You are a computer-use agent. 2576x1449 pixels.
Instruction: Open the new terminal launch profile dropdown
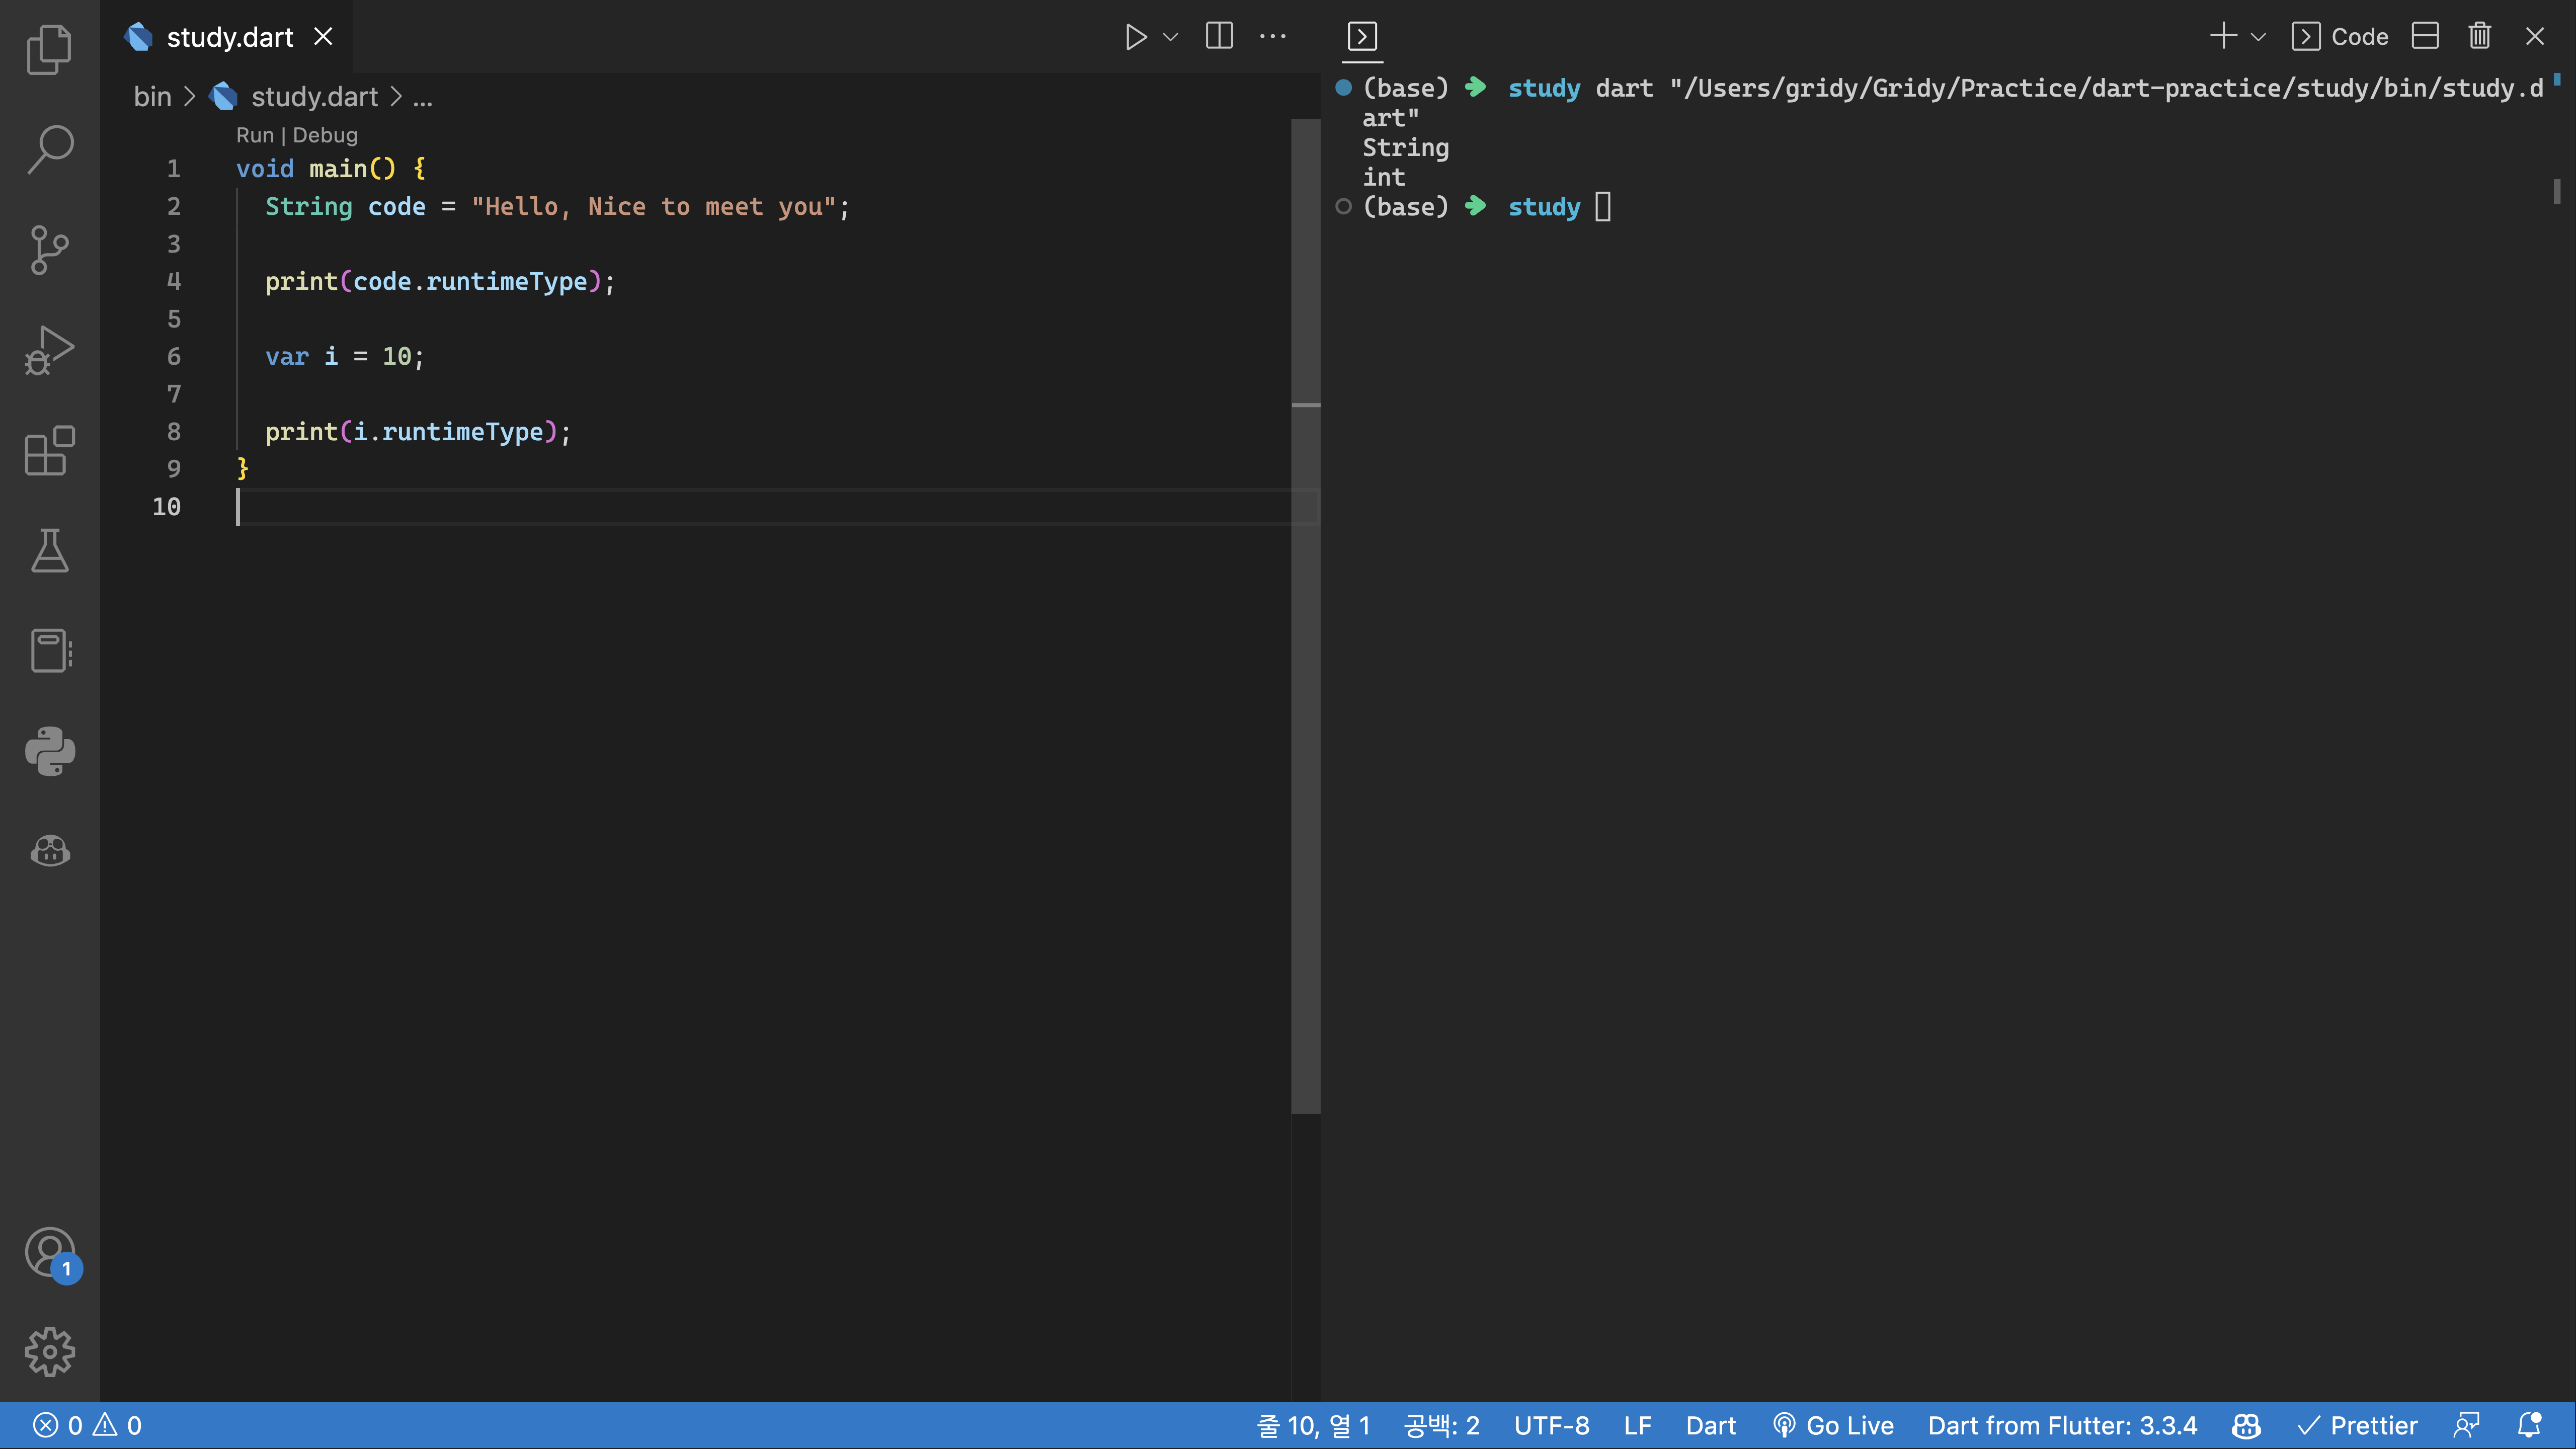(x=2258, y=37)
